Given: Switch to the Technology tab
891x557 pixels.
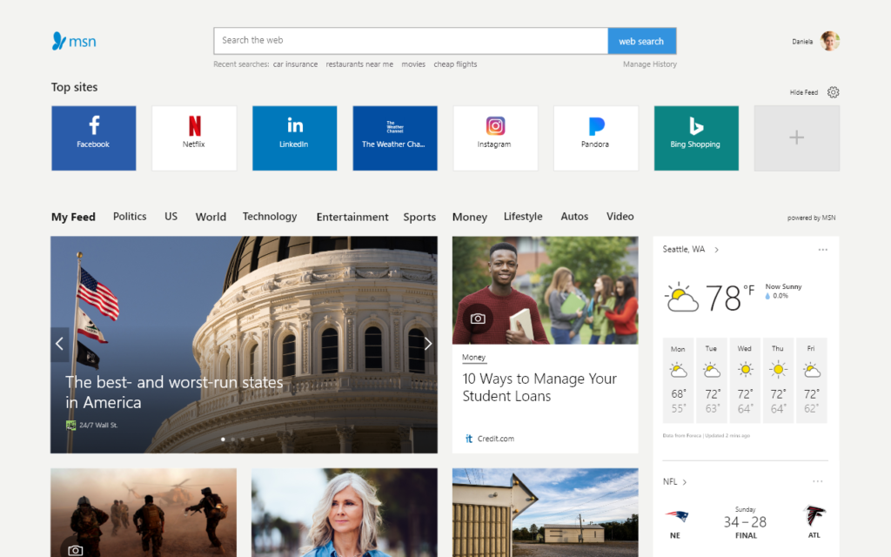Looking at the screenshot, I should pos(270,217).
